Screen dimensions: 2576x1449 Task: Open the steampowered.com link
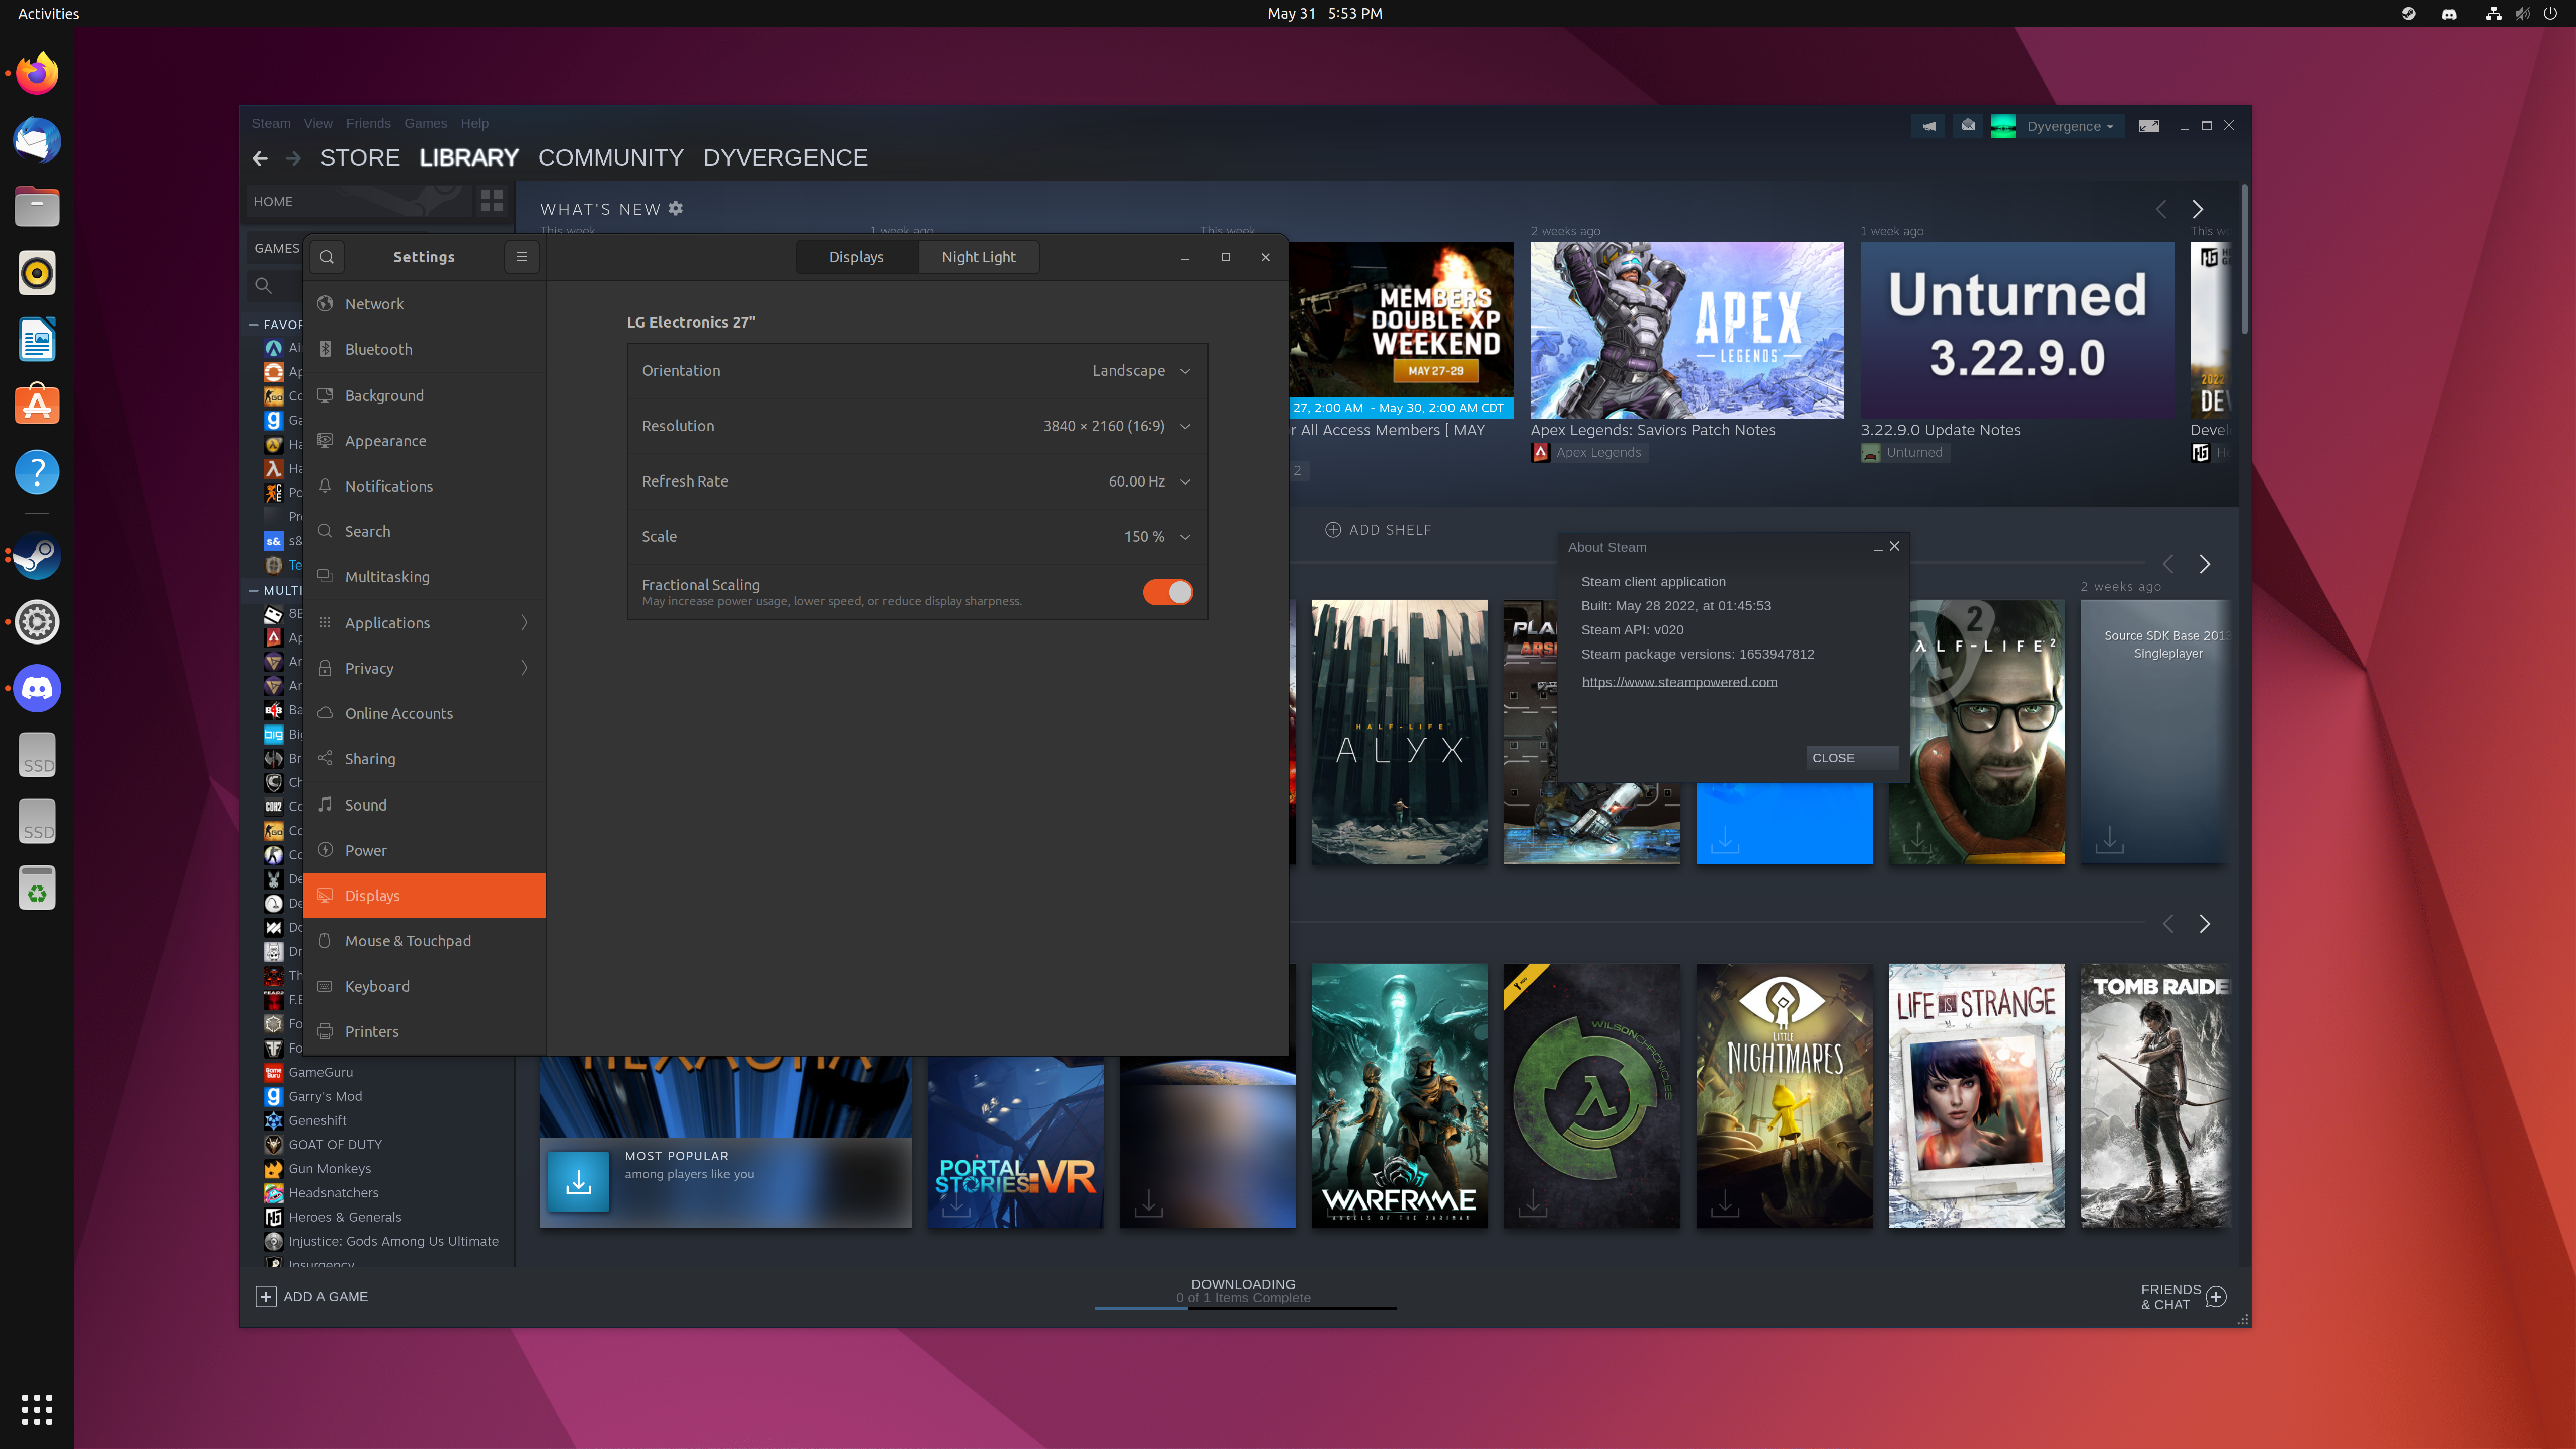point(1680,682)
